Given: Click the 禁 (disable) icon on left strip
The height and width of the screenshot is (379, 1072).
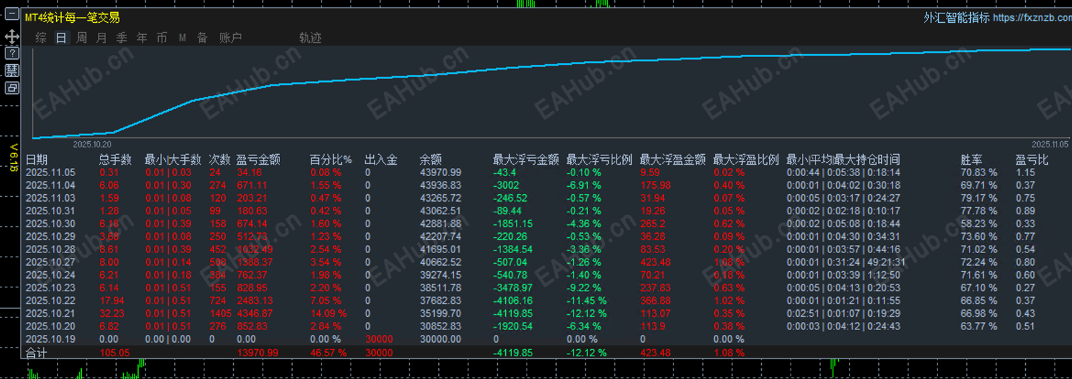Looking at the screenshot, I should [x=12, y=70].
